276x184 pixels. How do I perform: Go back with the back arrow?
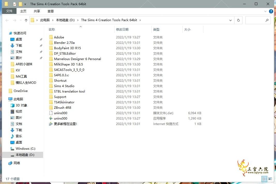[x=7, y=20]
